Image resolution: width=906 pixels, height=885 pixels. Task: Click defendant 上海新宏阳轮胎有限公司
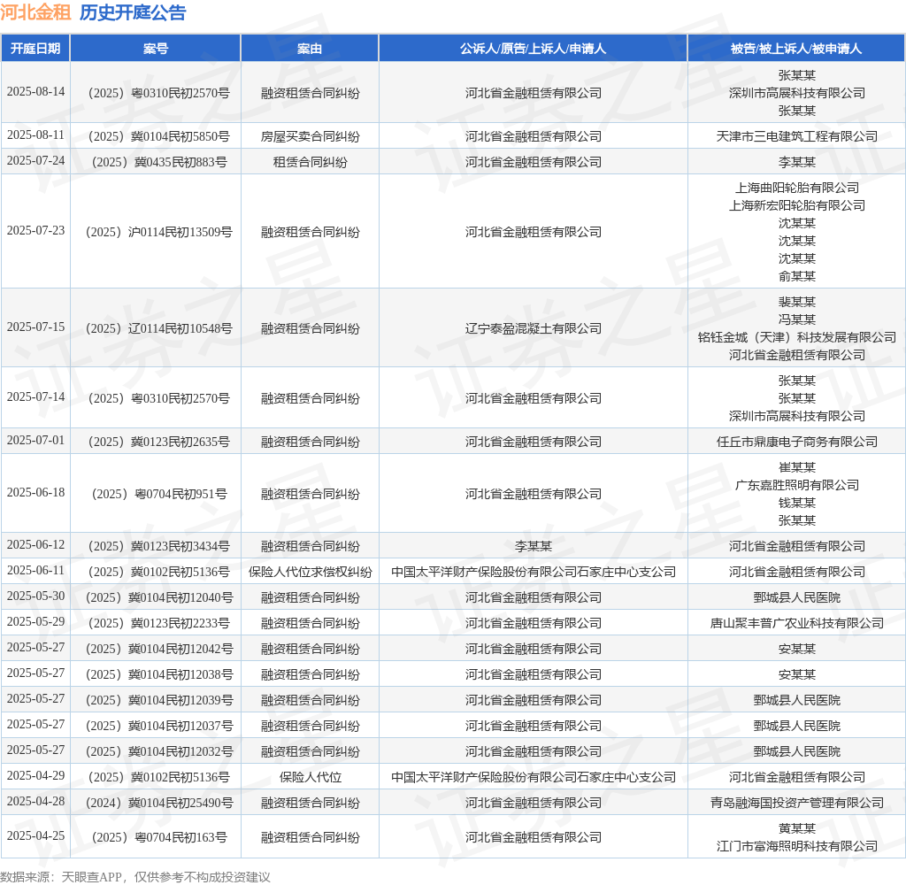(x=797, y=205)
